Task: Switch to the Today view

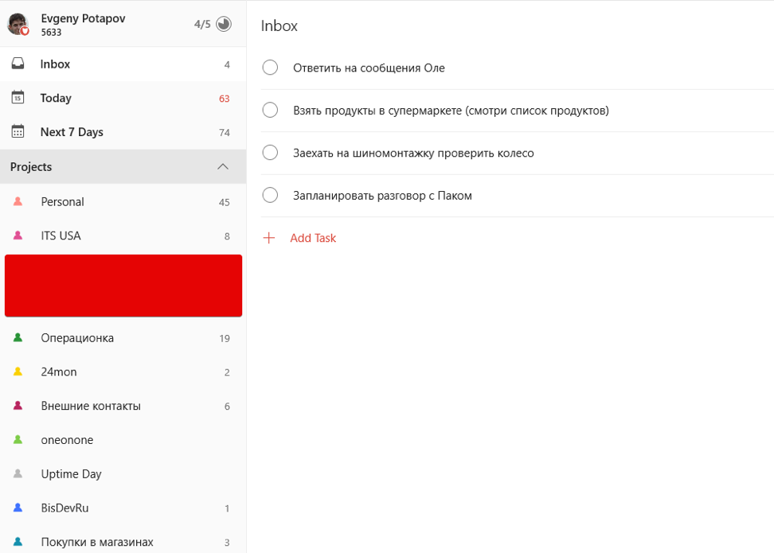Action: click(x=123, y=98)
